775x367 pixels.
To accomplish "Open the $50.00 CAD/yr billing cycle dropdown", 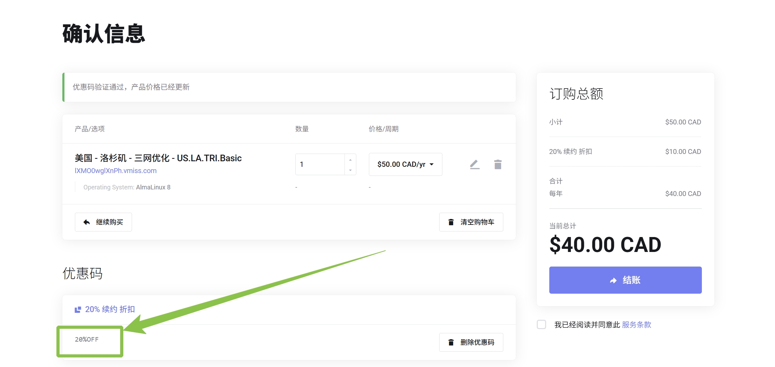I will [x=405, y=164].
